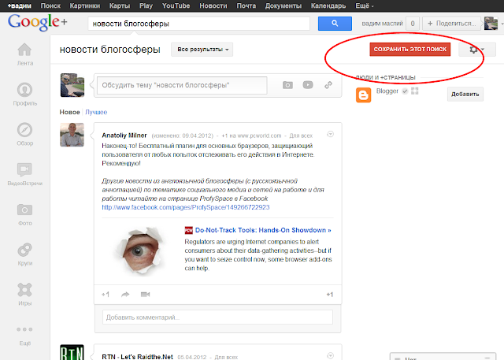
Task: Click own avatar beside share box
Action: pos(72,85)
